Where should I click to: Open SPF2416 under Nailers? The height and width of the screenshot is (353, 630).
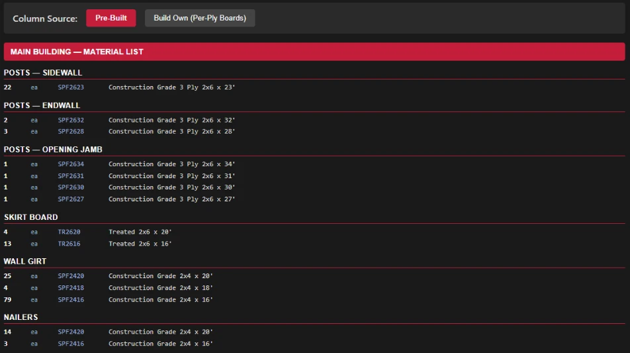click(x=71, y=344)
